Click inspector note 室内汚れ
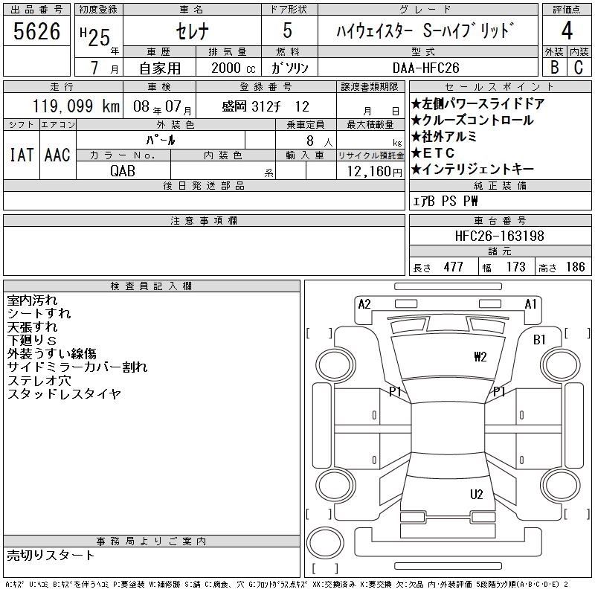Screen dimensions: 595x595 coord(32,300)
